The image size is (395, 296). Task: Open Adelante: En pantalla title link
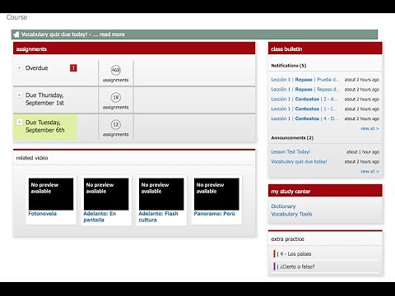pos(100,217)
